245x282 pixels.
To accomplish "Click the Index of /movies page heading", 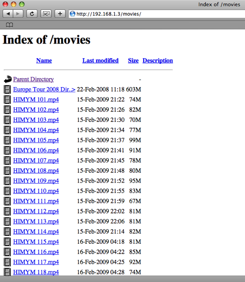I will (47, 40).
